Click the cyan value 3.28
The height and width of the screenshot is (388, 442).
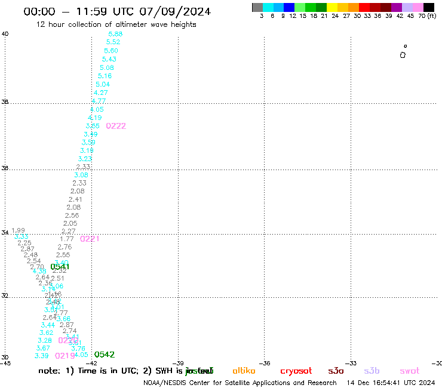[45, 340]
